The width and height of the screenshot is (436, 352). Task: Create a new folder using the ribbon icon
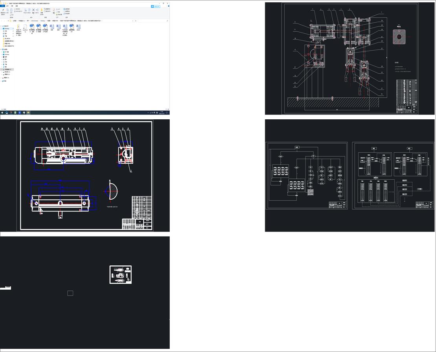(x=42, y=11)
